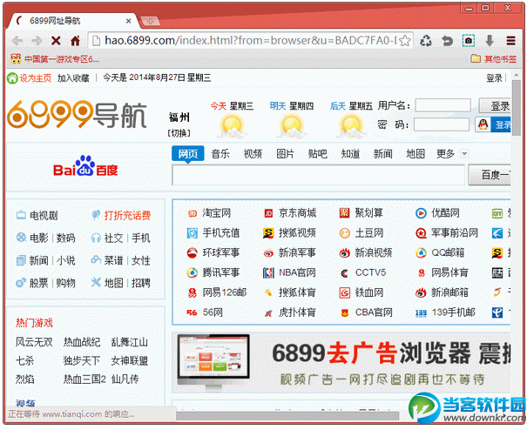Image resolution: width=527 pixels, height=430 pixels.
Task: Click the recycle arrows toolbar icon
Action: pos(426,41)
